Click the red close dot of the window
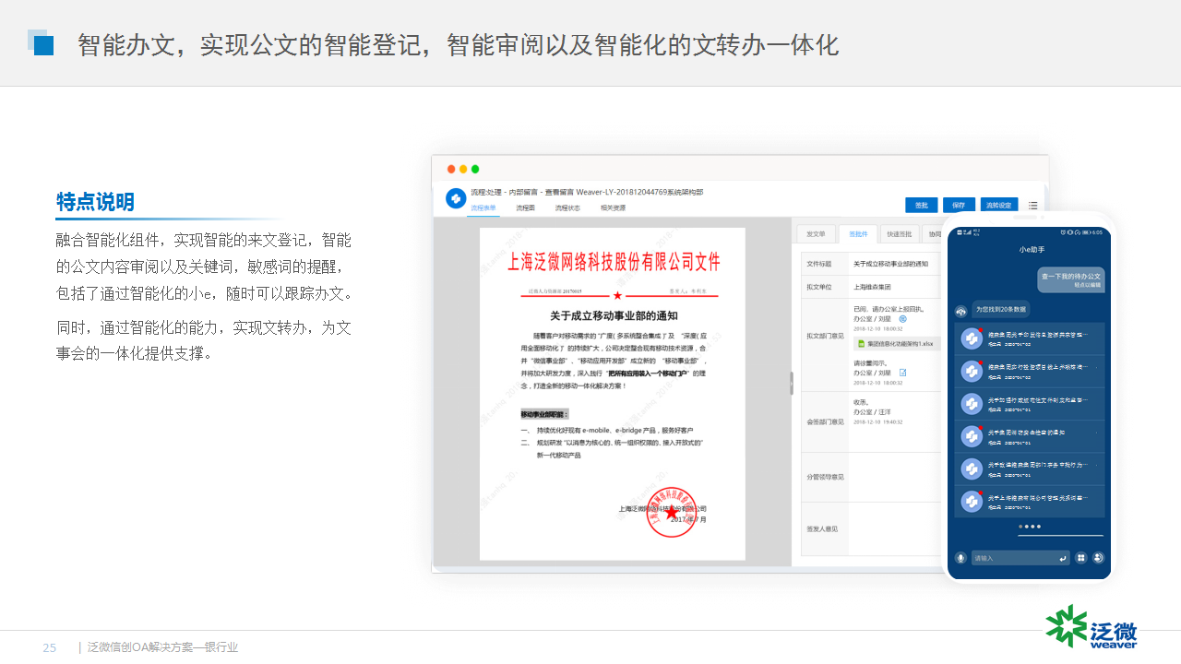Screen dimensions: 1181x664 pos(451,169)
